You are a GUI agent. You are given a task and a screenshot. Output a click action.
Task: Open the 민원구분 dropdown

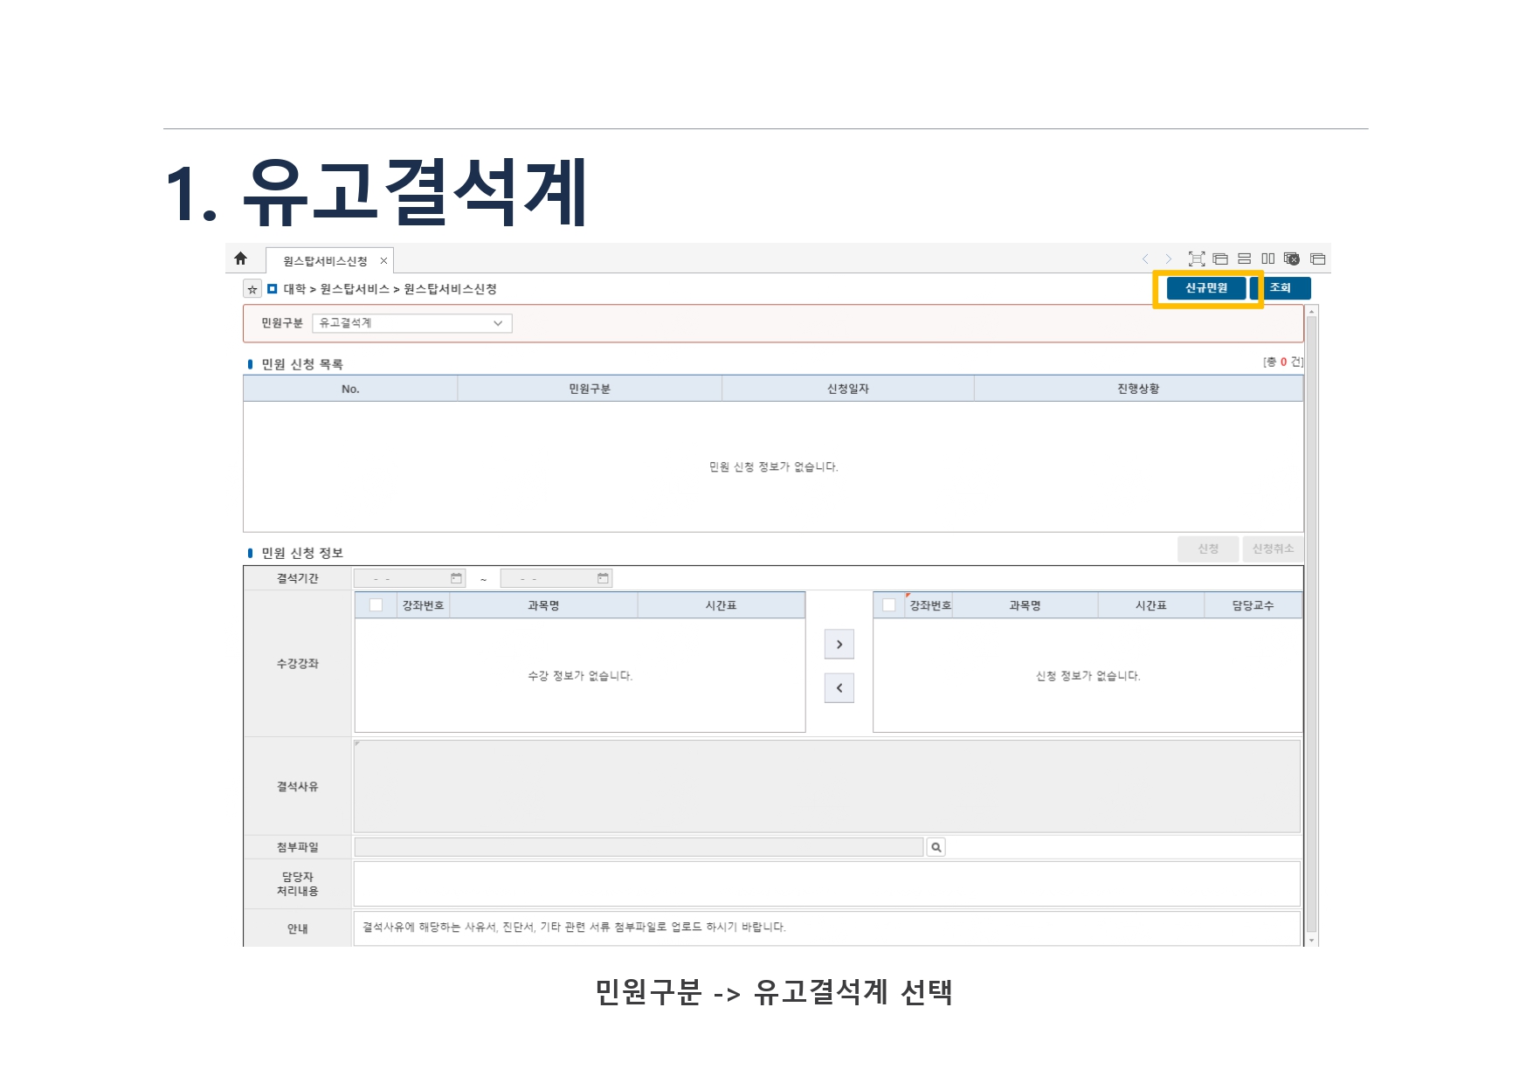click(412, 323)
